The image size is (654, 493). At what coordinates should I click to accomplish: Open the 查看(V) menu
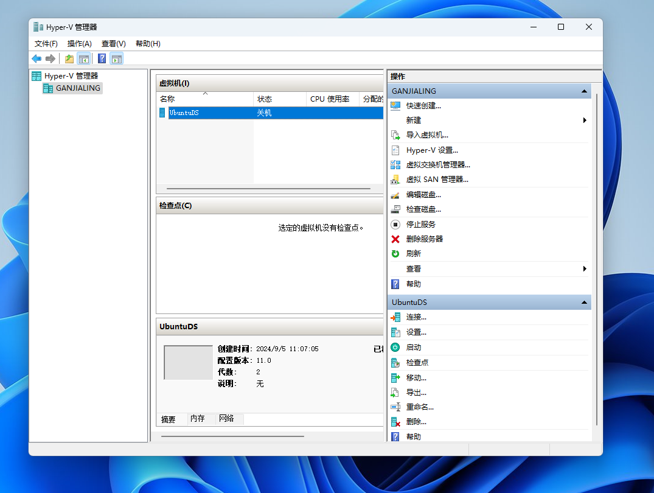(113, 44)
